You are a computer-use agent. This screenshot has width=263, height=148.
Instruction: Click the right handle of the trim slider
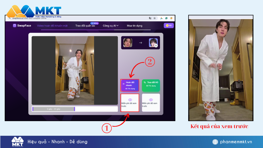click(x=75, y=109)
